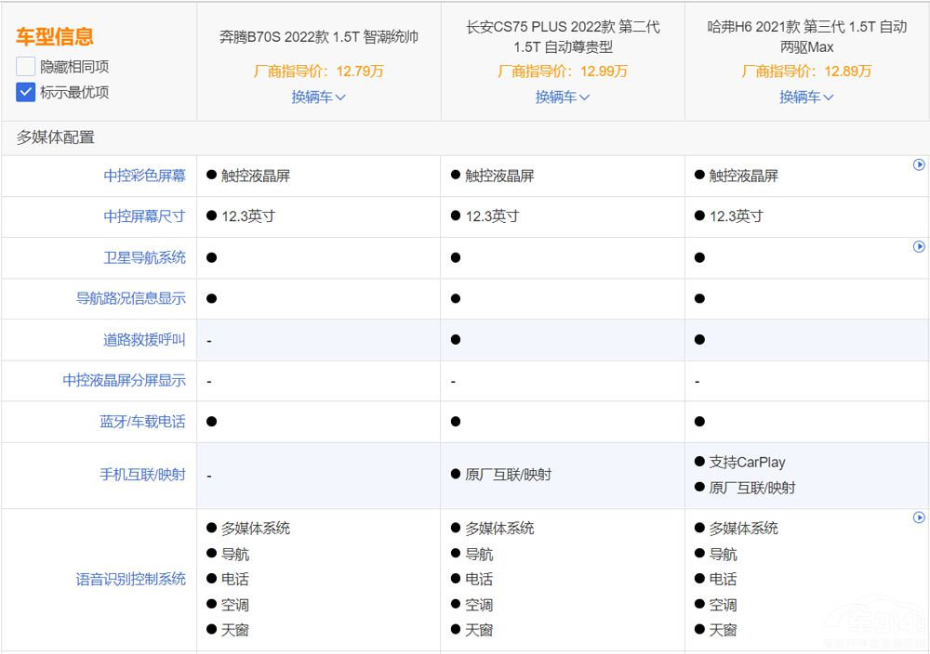
Task: Open 奔腾B70S 2022款 model title
Action: point(318,37)
